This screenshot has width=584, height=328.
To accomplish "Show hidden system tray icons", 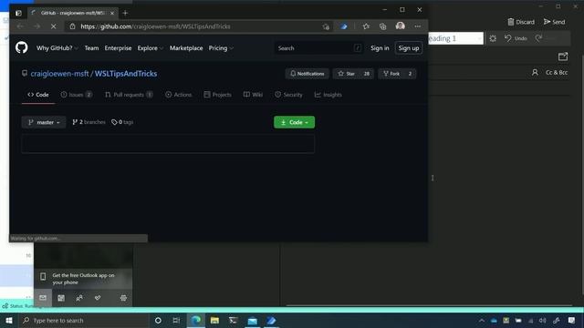I will tap(482, 320).
